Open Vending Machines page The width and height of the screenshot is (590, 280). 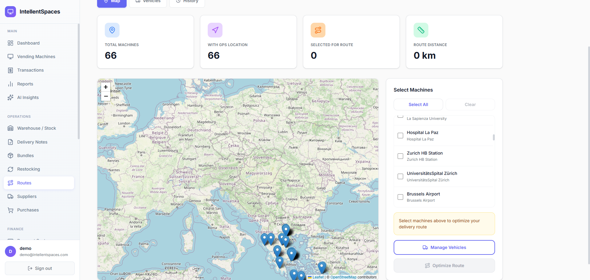point(39,57)
